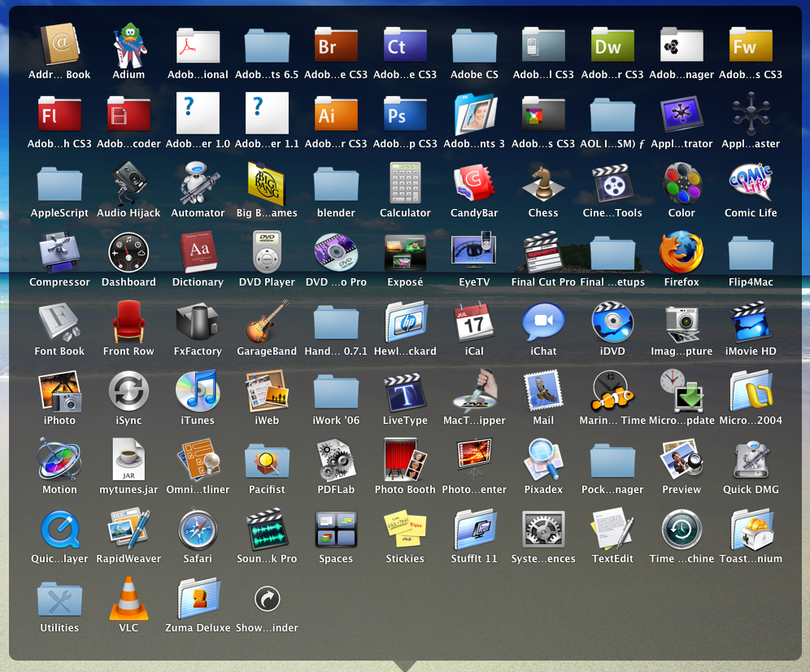This screenshot has height=672, width=810.
Task: Open the Adobe Contribute CS3 (Ct) folder
Action: coord(405,45)
